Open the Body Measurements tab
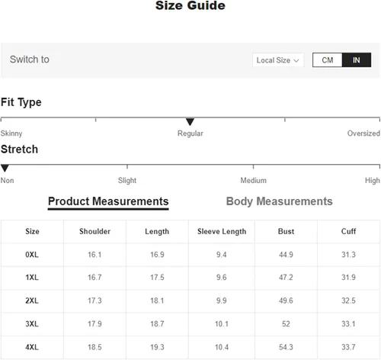Image resolution: width=381 pixels, height=360 pixels. pos(279,201)
